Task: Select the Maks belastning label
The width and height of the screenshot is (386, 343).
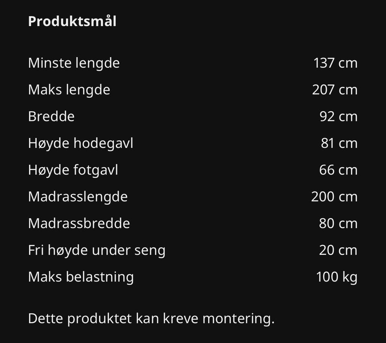Action: [x=81, y=277]
